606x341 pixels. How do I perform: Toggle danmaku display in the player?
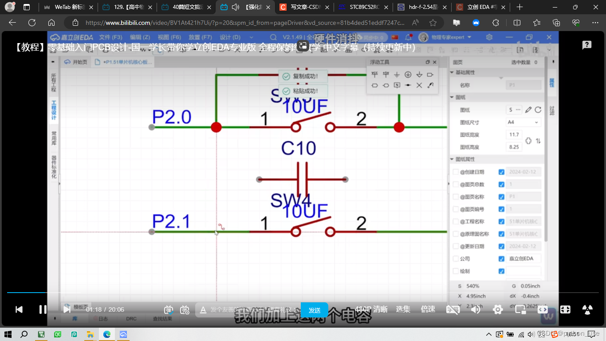tap(169, 310)
